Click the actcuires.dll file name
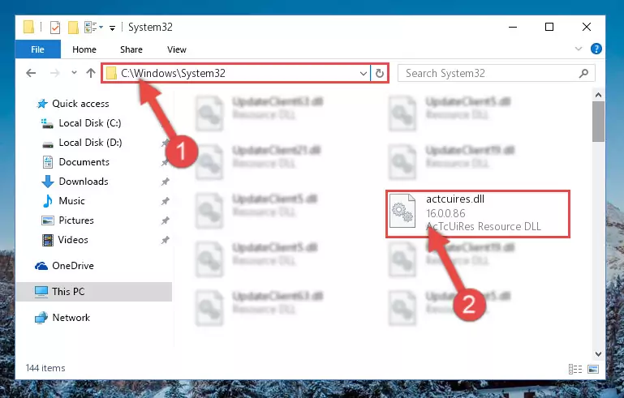This screenshot has height=398, width=624. click(x=455, y=199)
